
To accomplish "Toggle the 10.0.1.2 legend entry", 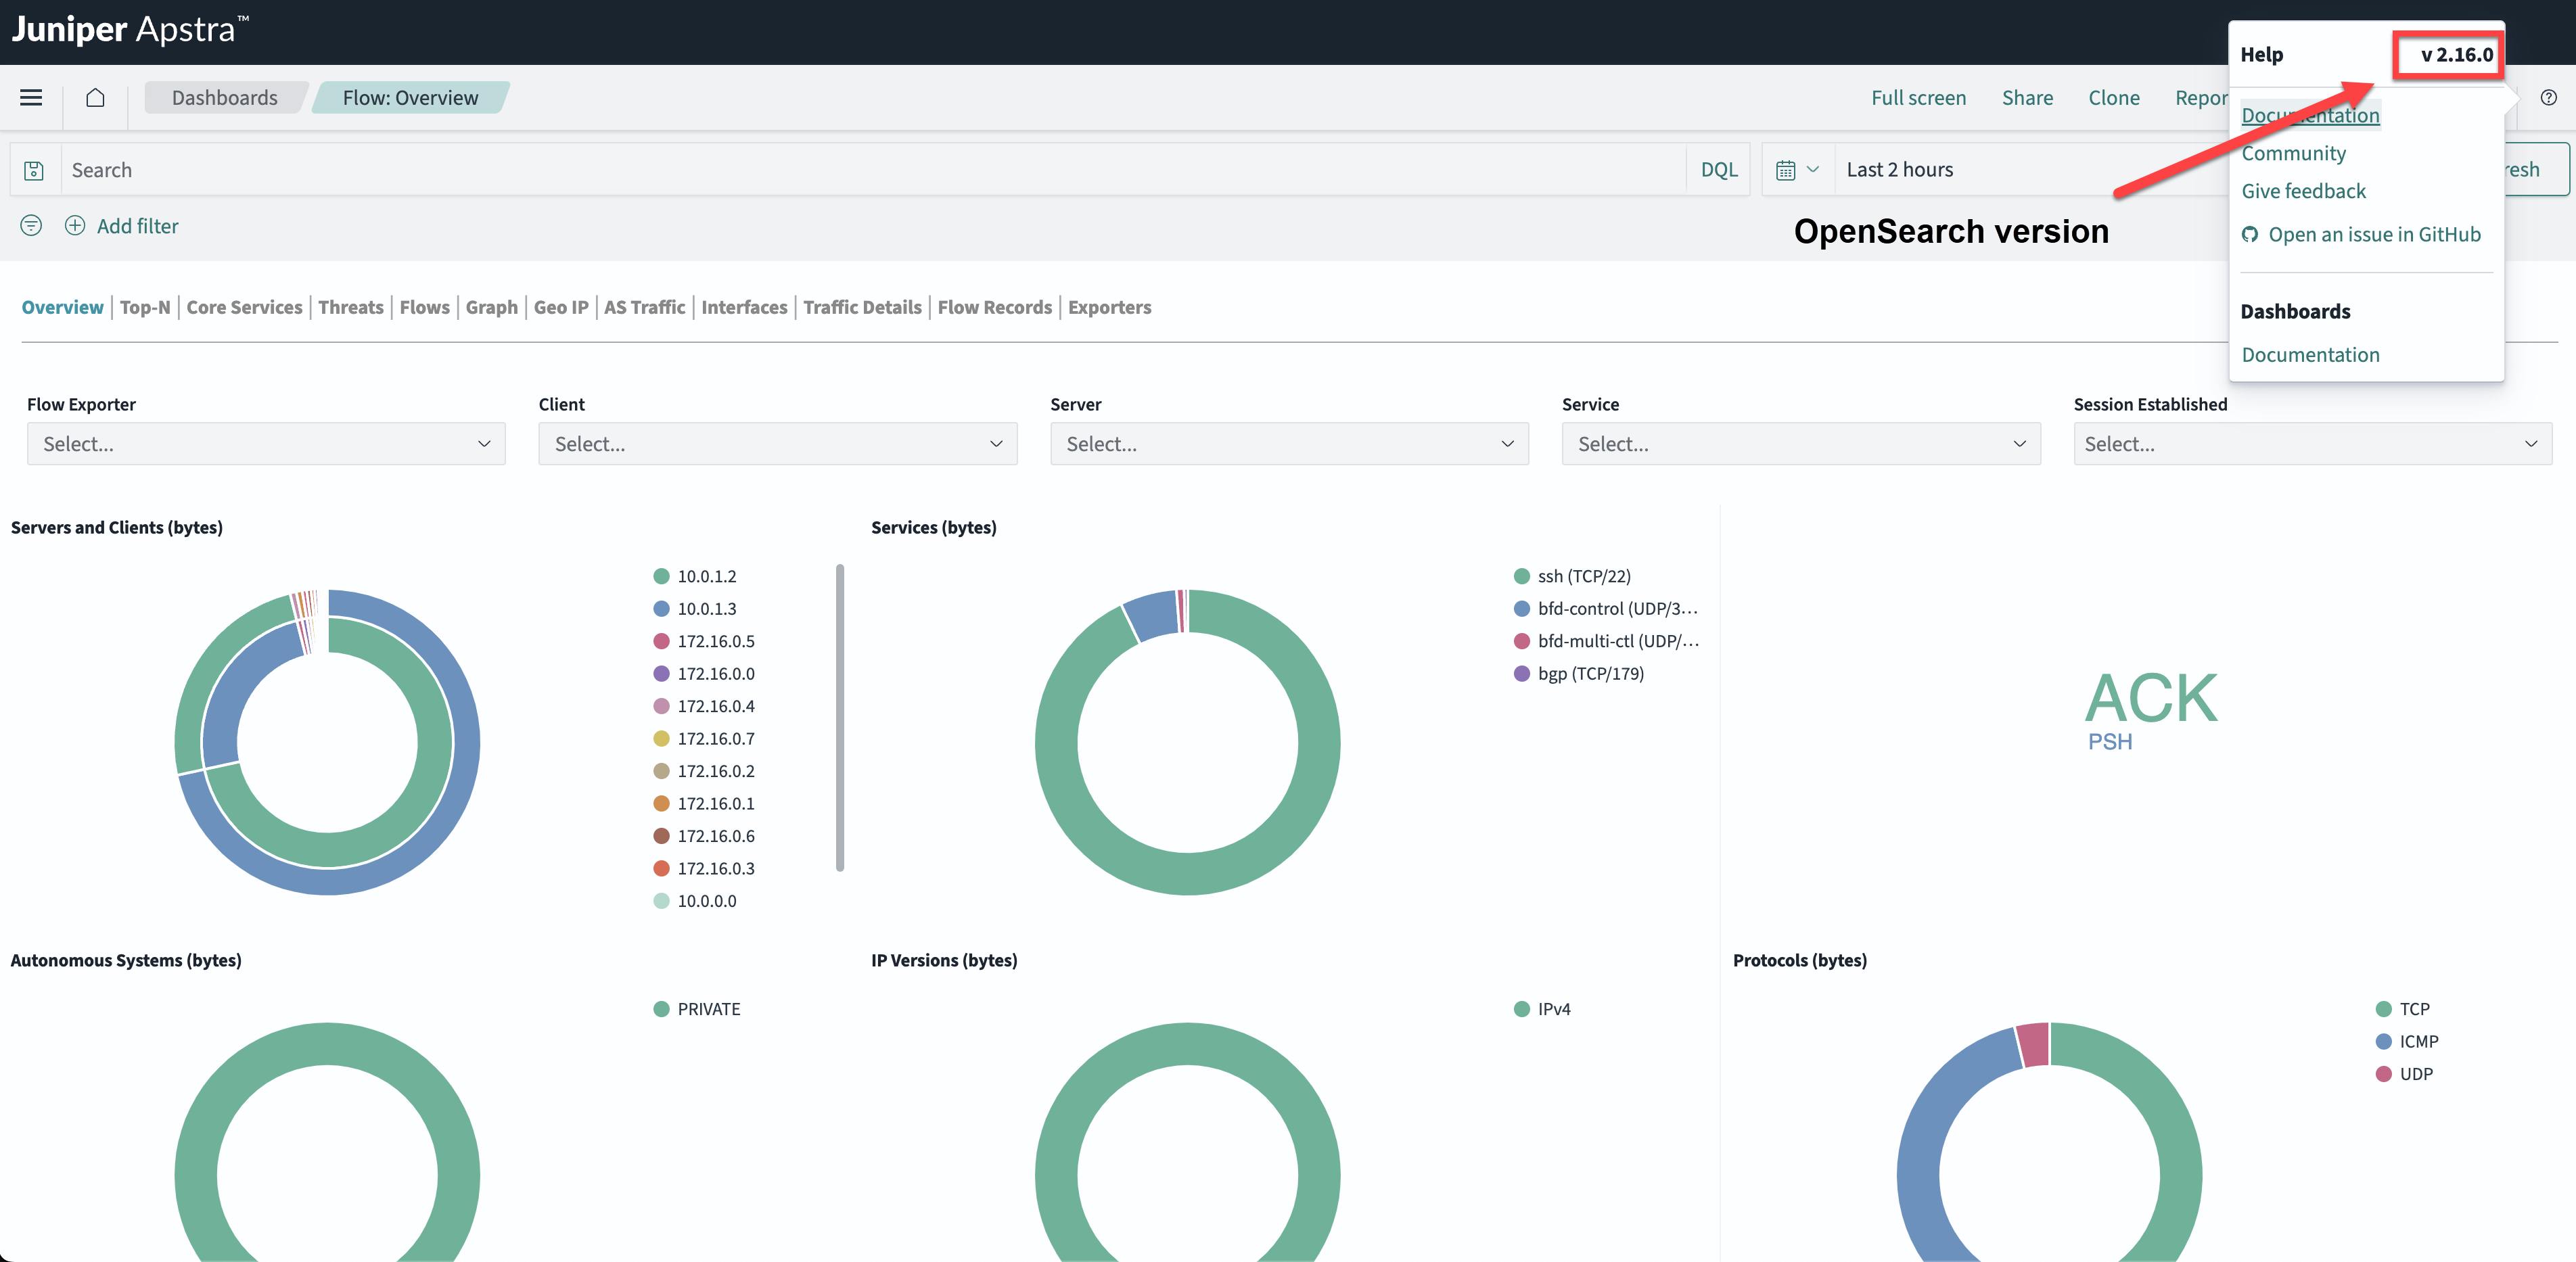I will coord(706,576).
